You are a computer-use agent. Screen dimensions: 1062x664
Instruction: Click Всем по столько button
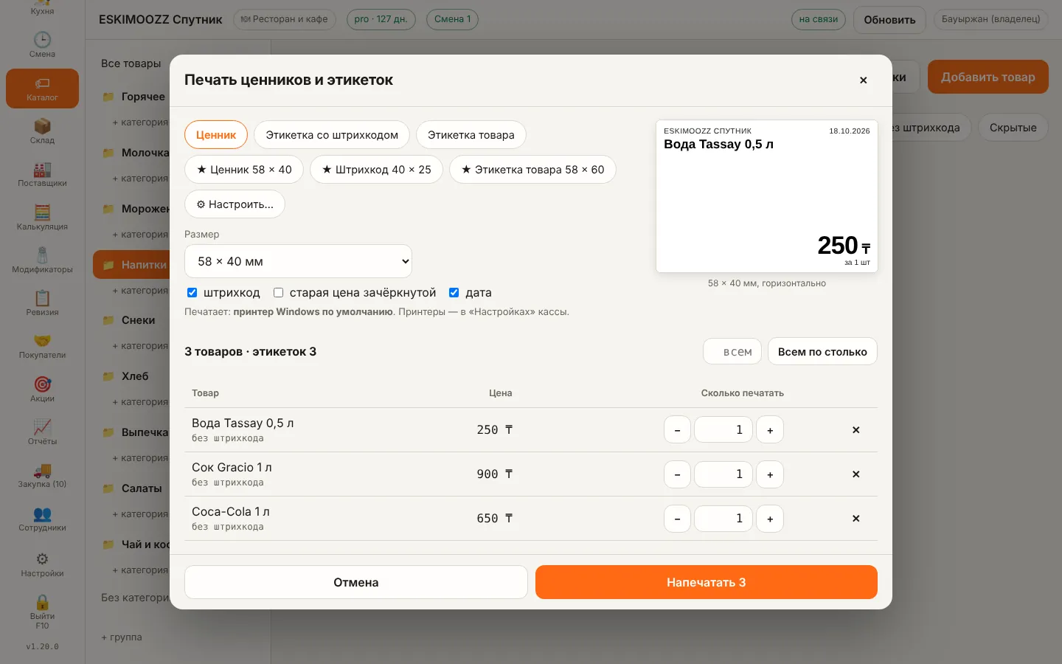coord(822,352)
